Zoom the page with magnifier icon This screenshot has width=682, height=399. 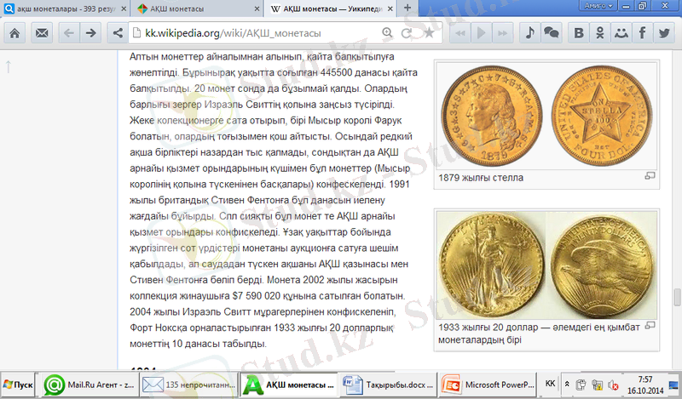click(x=387, y=33)
